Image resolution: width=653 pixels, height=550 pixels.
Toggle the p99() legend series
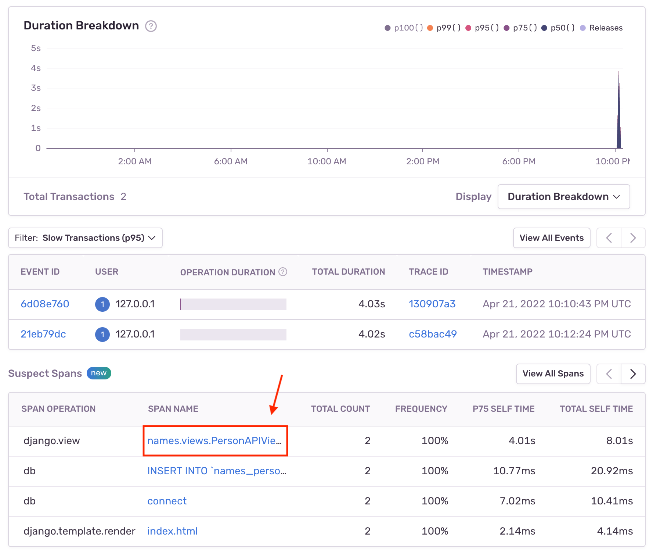pos(444,28)
